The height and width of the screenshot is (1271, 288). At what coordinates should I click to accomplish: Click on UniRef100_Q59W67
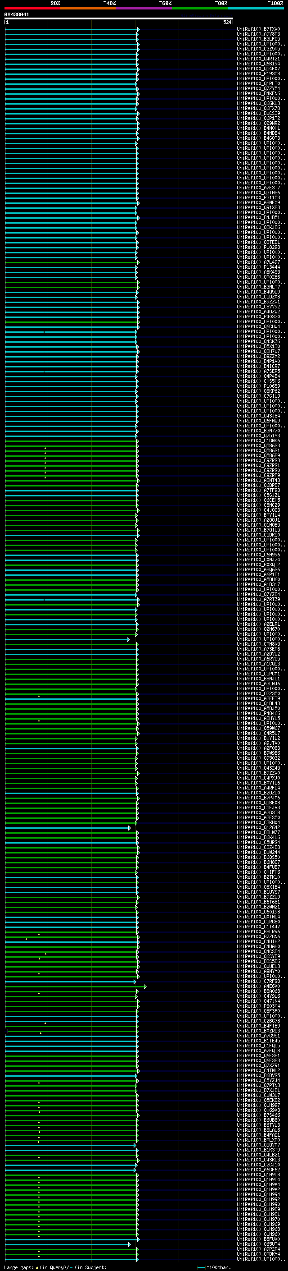click(258, 728)
